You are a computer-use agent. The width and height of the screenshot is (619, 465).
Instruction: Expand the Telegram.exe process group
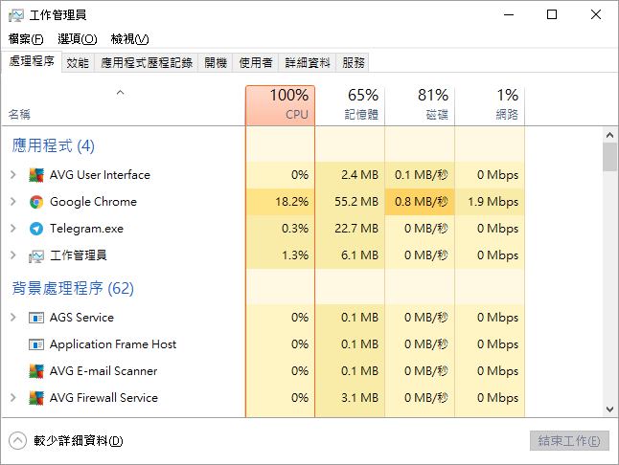pyautogui.click(x=12, y=229)
